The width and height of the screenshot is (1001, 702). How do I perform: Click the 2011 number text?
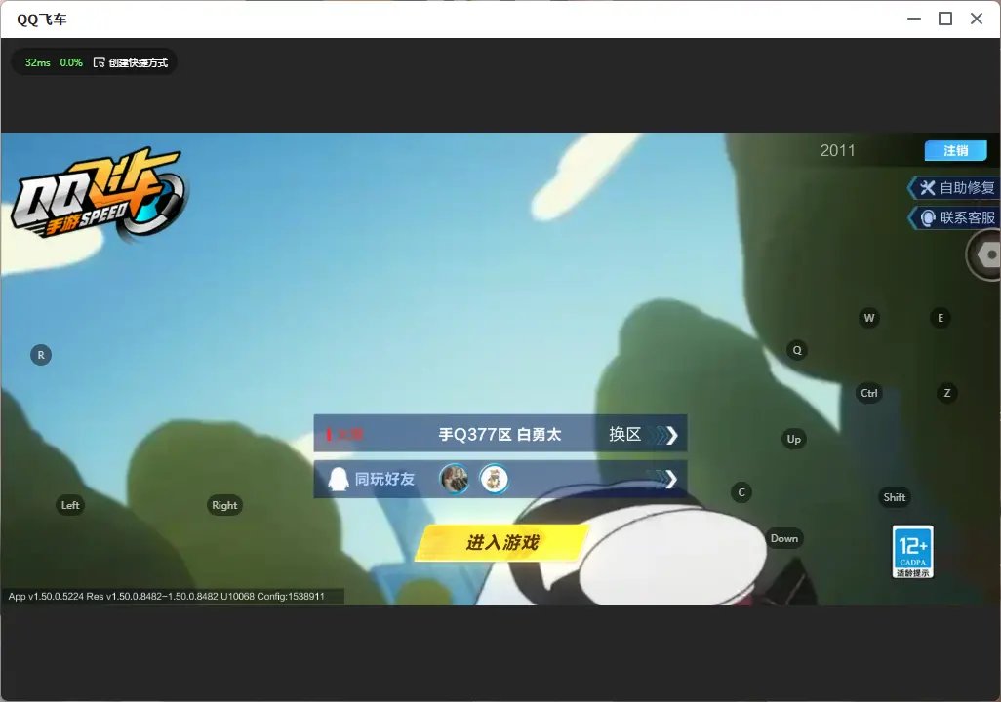point(837,150)
